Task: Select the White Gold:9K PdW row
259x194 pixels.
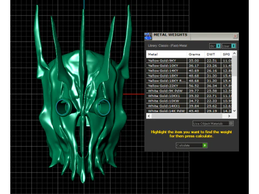Action: (189, 91)
